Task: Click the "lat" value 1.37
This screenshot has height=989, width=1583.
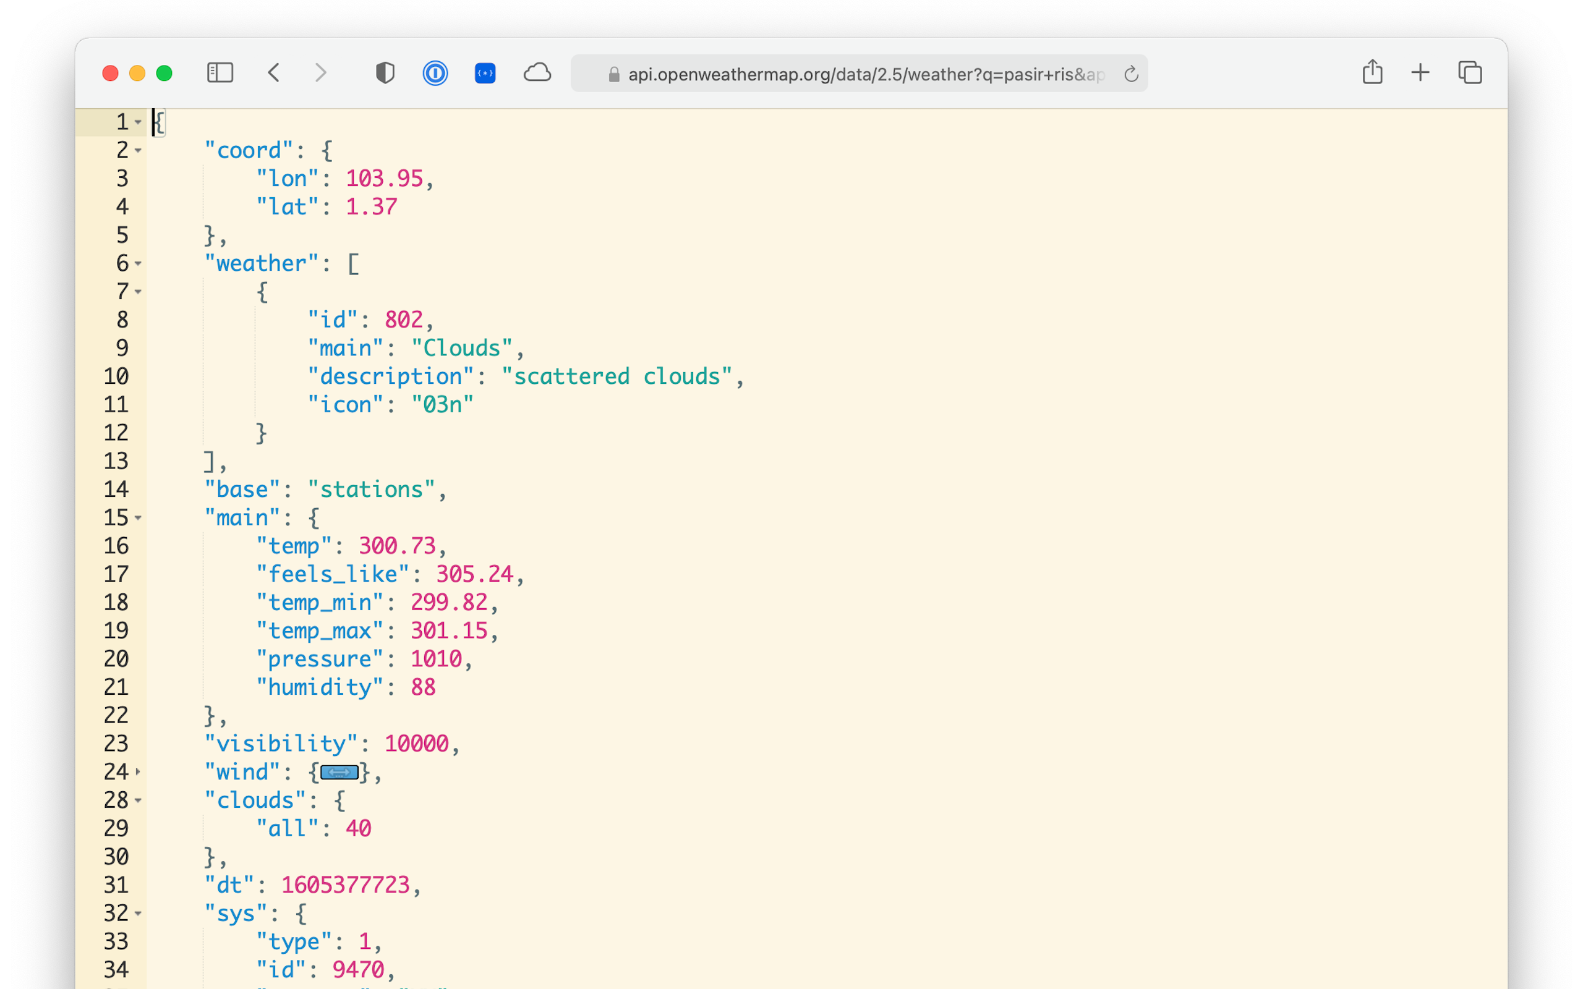Action: coord(372,206)
